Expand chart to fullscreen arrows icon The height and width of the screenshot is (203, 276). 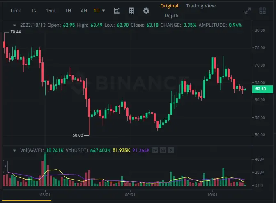point(248,11)
